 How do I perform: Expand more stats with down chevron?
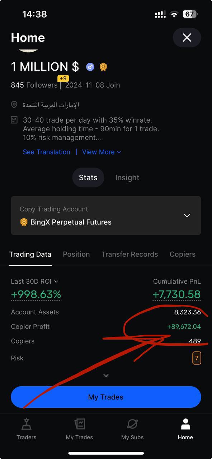(106, 375)
